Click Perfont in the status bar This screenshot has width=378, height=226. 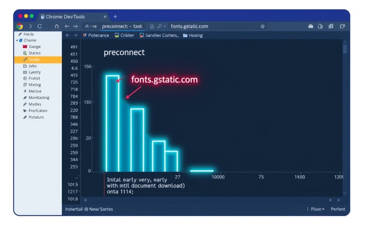click(338, 209)
